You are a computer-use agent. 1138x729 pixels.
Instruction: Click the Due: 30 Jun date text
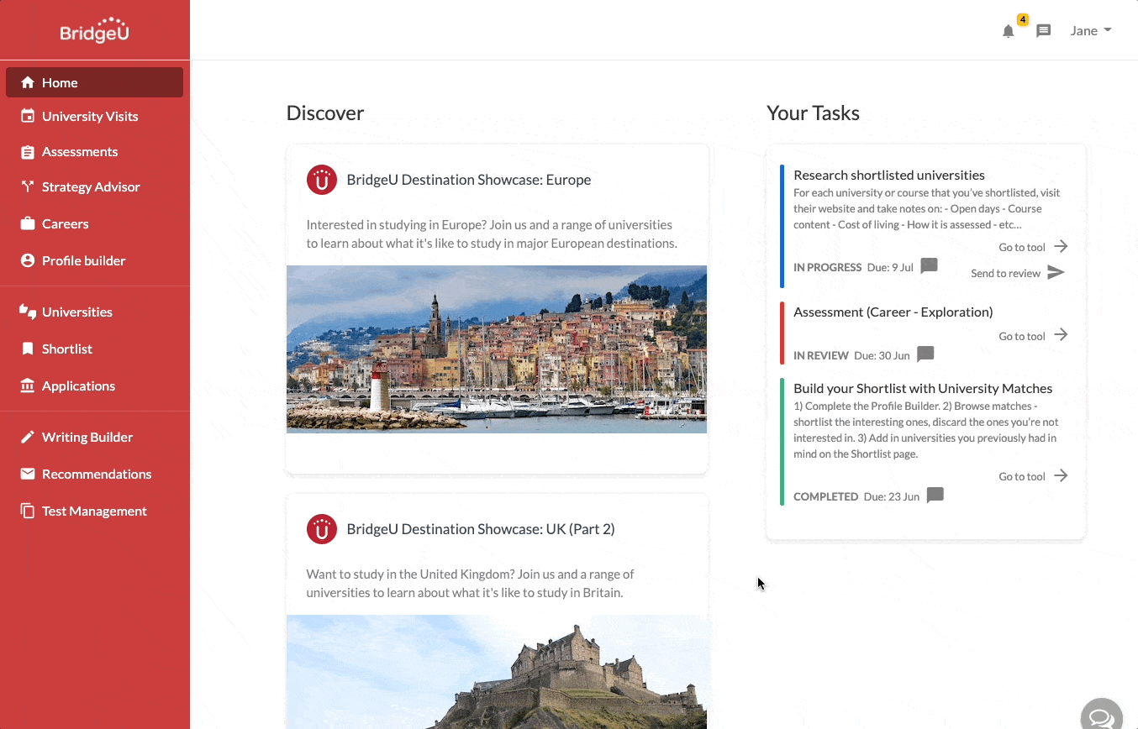(x=882, y=355)
